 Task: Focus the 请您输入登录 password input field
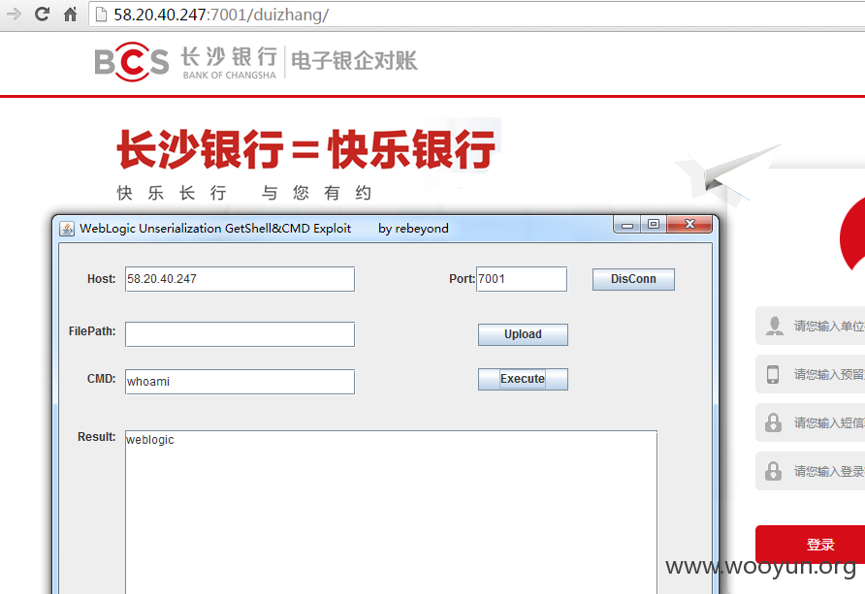[x=811, y=471]
